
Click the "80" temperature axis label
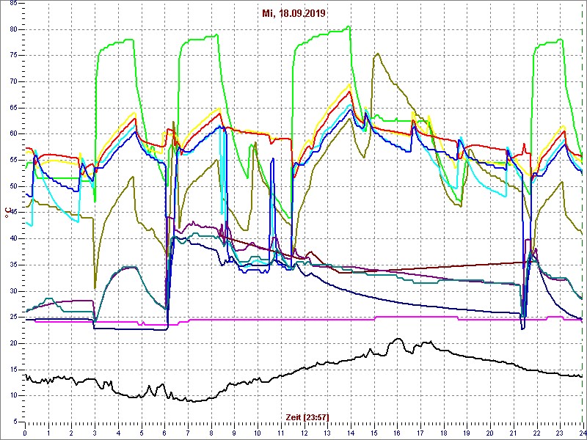[13, 29]
